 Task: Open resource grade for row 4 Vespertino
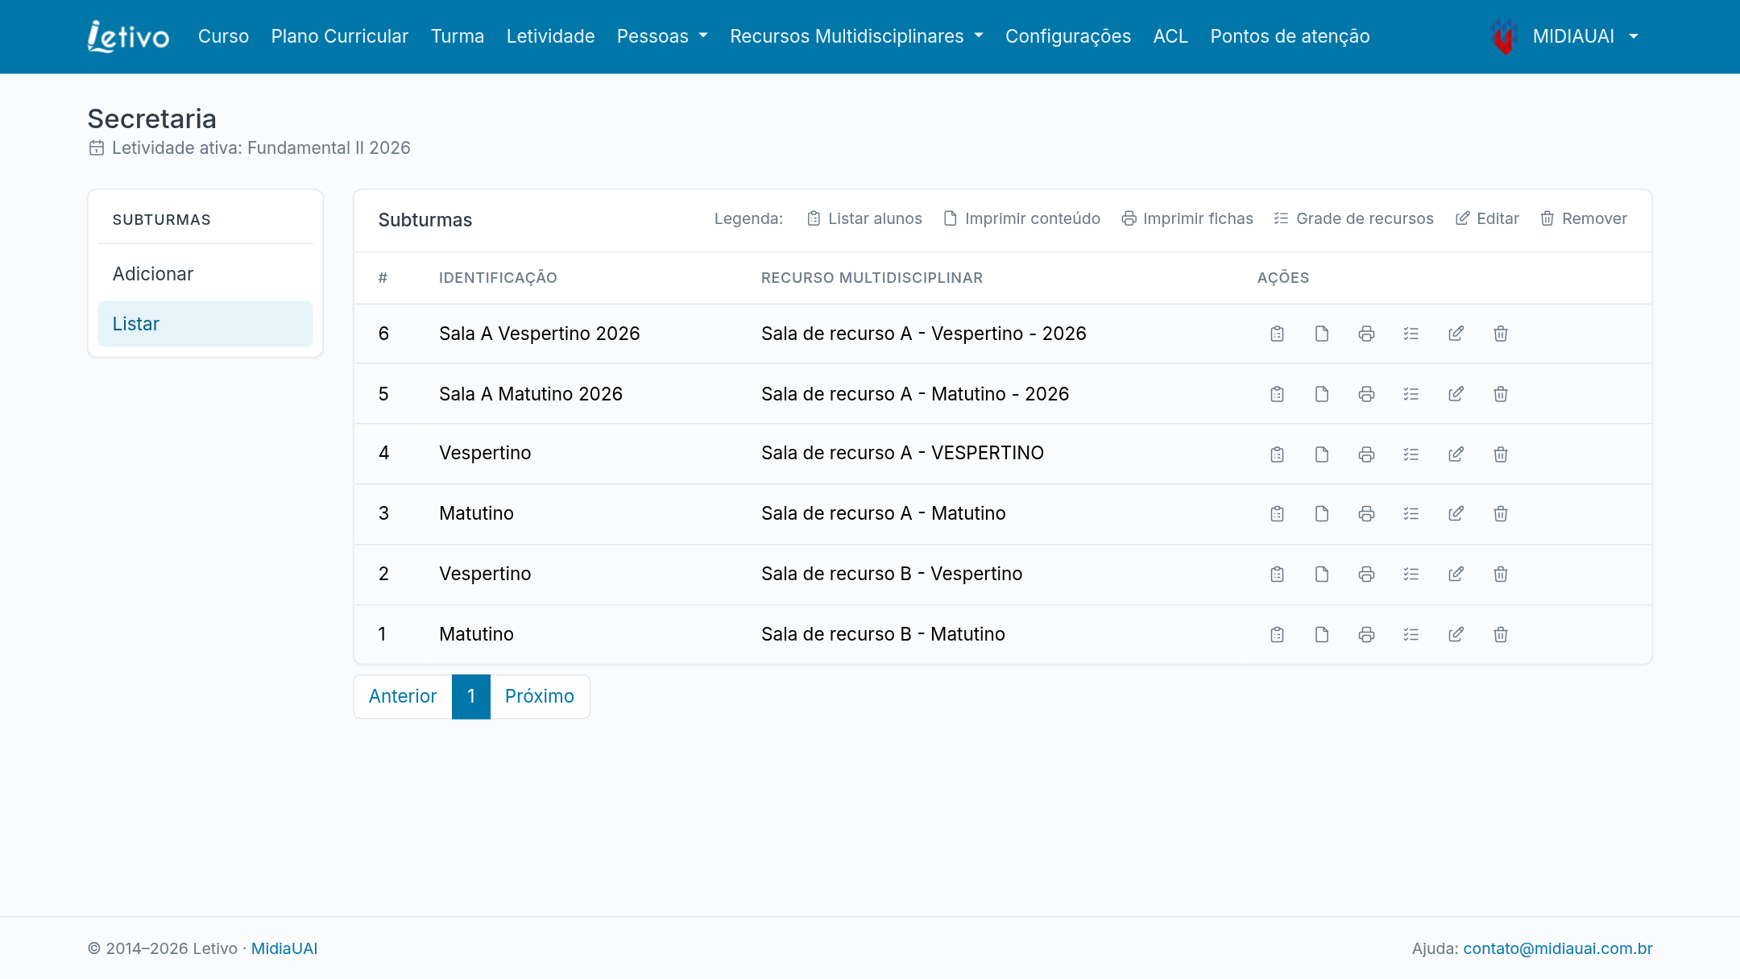(x=1411, y=454)
